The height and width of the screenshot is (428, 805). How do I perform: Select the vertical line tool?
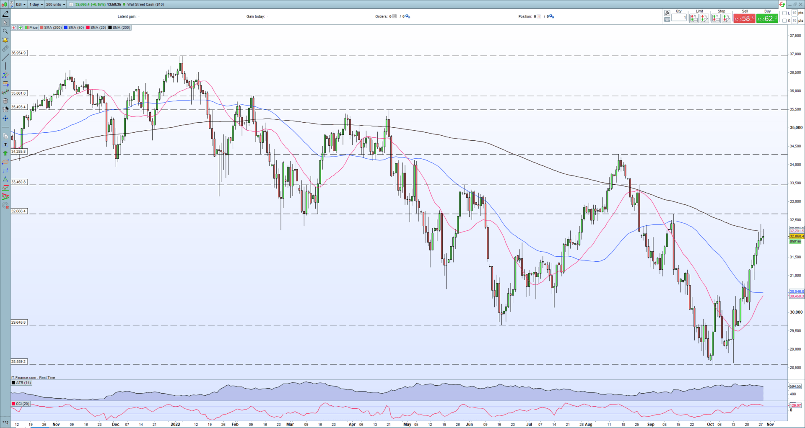(5, 66)
